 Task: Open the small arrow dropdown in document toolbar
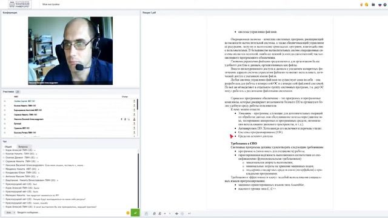pos(170,214)
